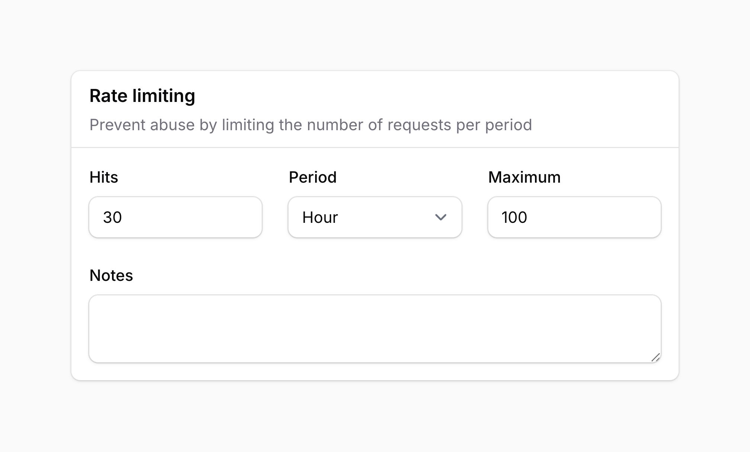
Task: Click the Notes field label
Action: click(111, 276)
